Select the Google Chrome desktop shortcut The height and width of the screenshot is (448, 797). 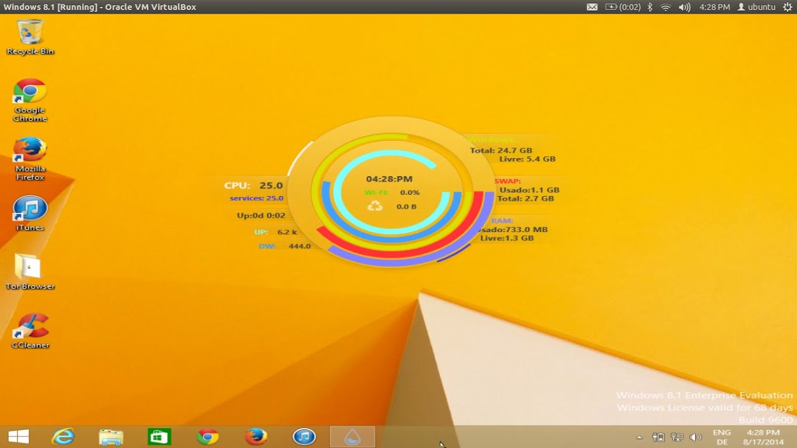(x=30, y=100)
